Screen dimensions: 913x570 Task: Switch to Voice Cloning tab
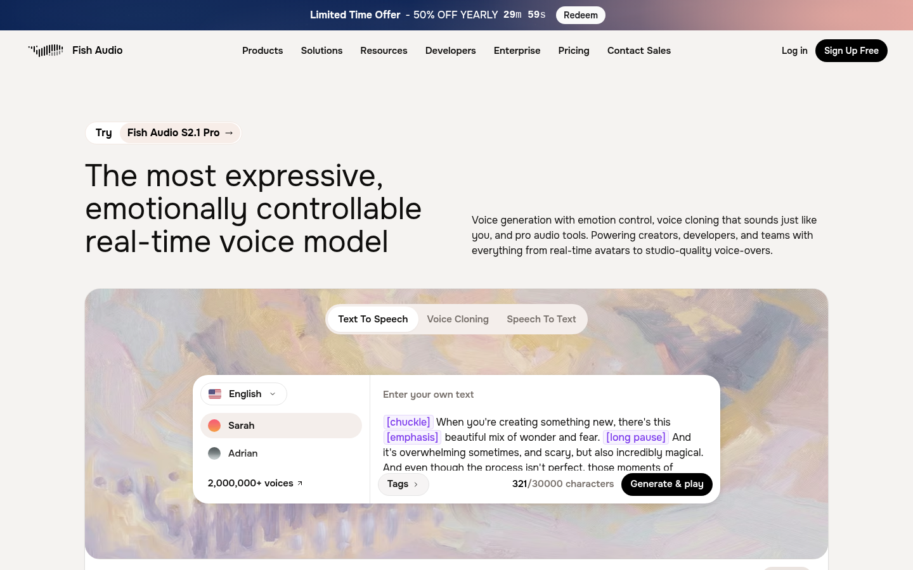(x=458, y=319)
